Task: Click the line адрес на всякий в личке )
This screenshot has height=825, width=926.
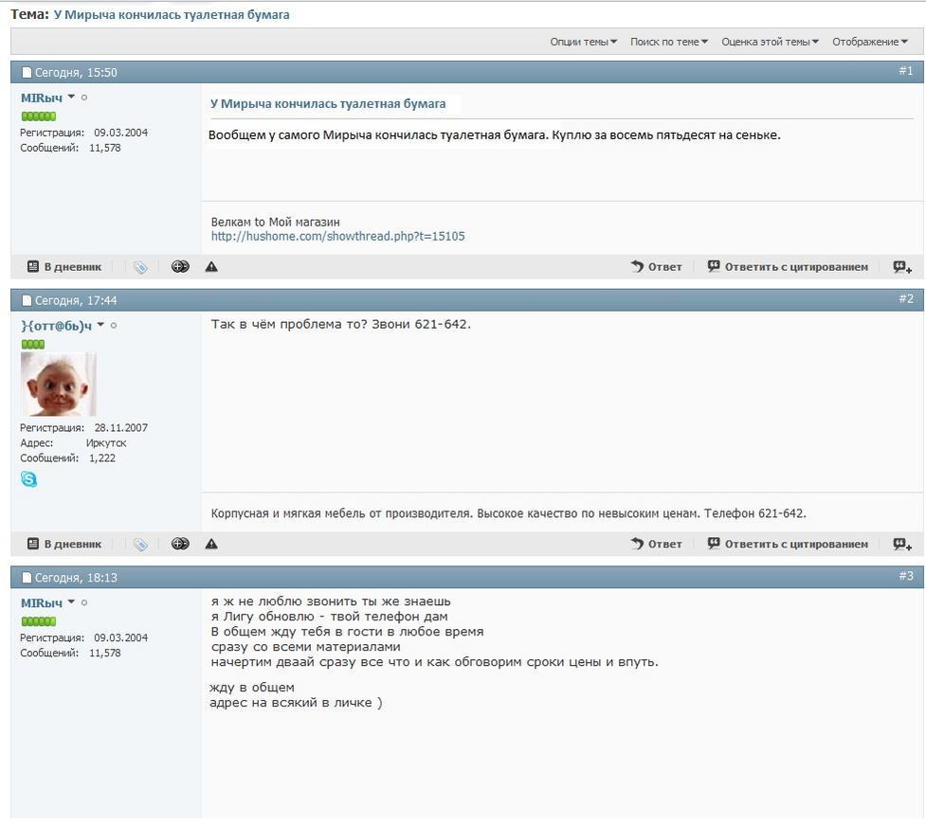Action: point(296,703)
